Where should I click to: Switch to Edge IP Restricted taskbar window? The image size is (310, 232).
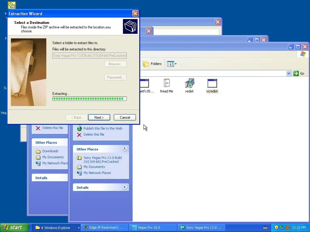tap(104, 228)
